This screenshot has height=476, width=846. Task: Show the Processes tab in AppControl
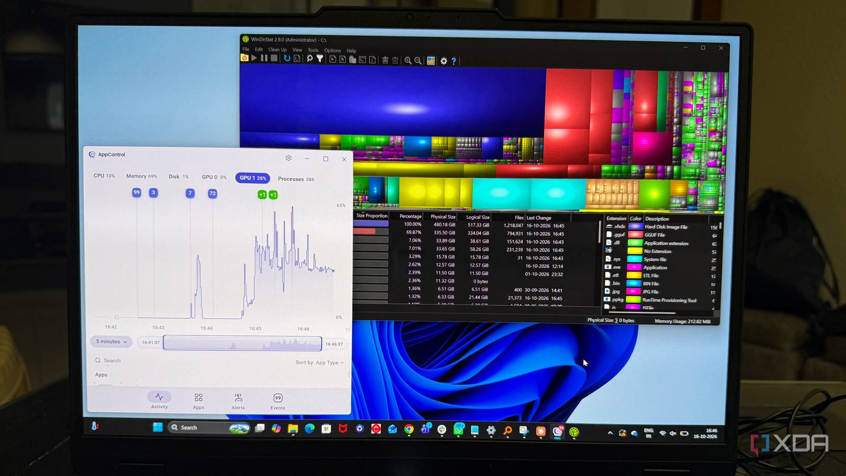point(296,179)
